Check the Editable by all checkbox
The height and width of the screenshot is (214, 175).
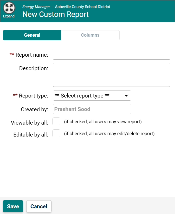coord(56,134)
